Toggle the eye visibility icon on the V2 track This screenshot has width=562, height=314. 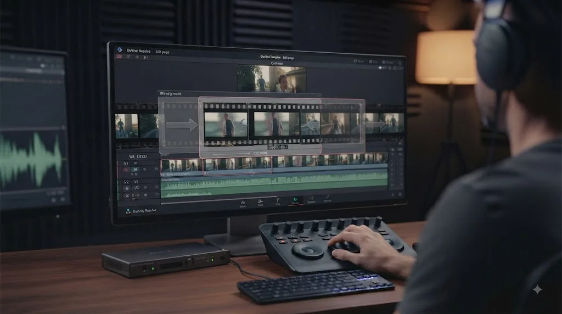(x=145, y=187)
